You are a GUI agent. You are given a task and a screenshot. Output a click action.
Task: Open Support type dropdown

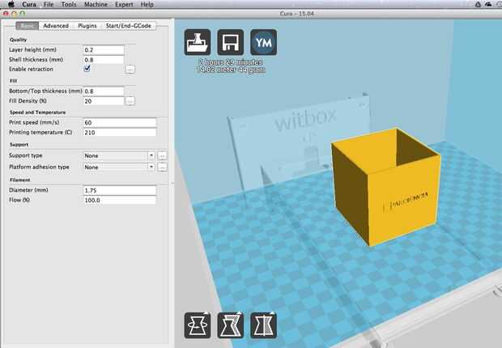pos(119,155)
